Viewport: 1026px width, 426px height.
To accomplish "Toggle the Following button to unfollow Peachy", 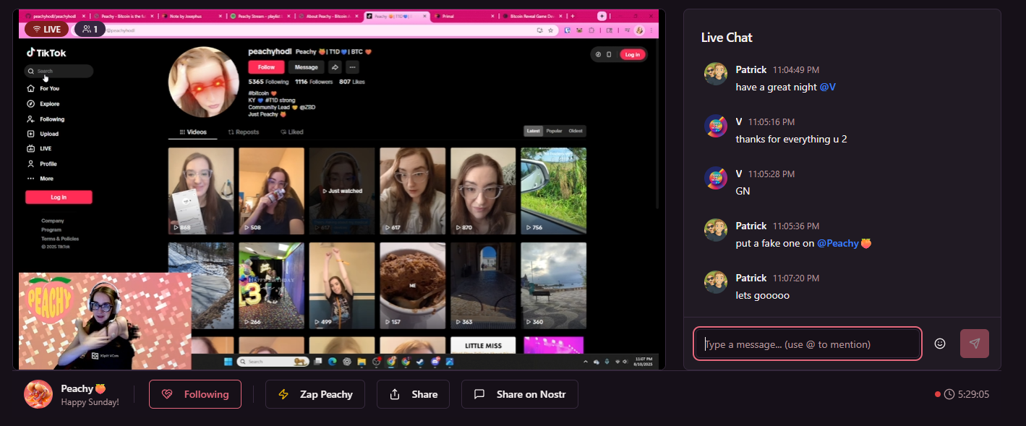I will point(195,394).
